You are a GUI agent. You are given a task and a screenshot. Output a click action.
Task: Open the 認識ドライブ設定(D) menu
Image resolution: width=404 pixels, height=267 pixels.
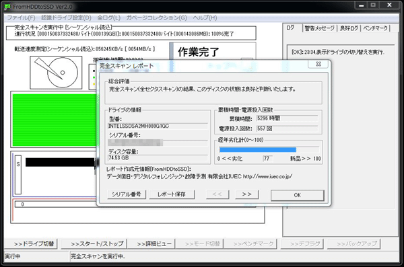pyautogui.click(x=66, y=17)
